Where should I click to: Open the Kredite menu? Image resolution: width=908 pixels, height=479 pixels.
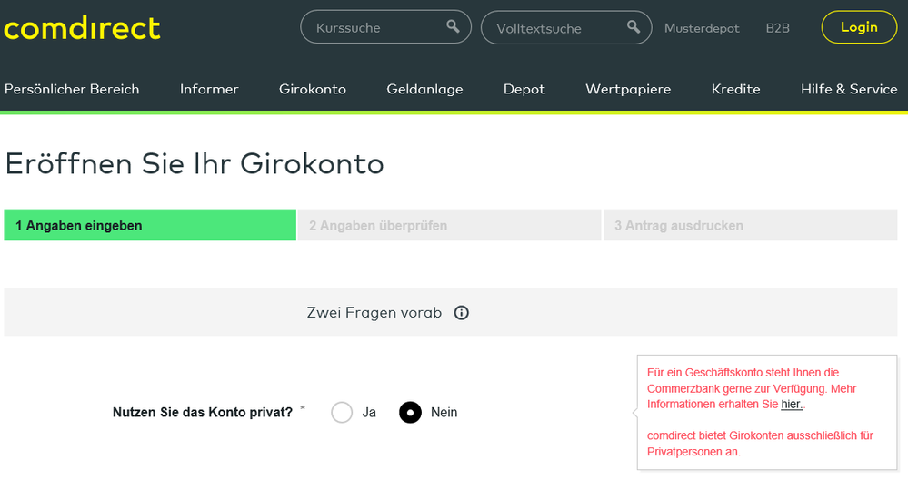point(736,89)
